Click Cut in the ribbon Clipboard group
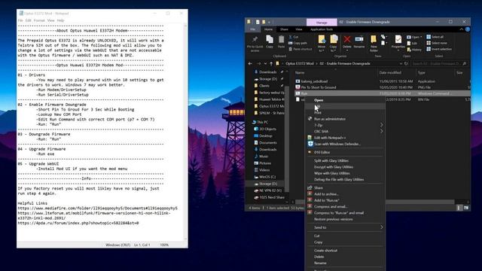Viewport: 482px width, 271px height. pos(294,37)
